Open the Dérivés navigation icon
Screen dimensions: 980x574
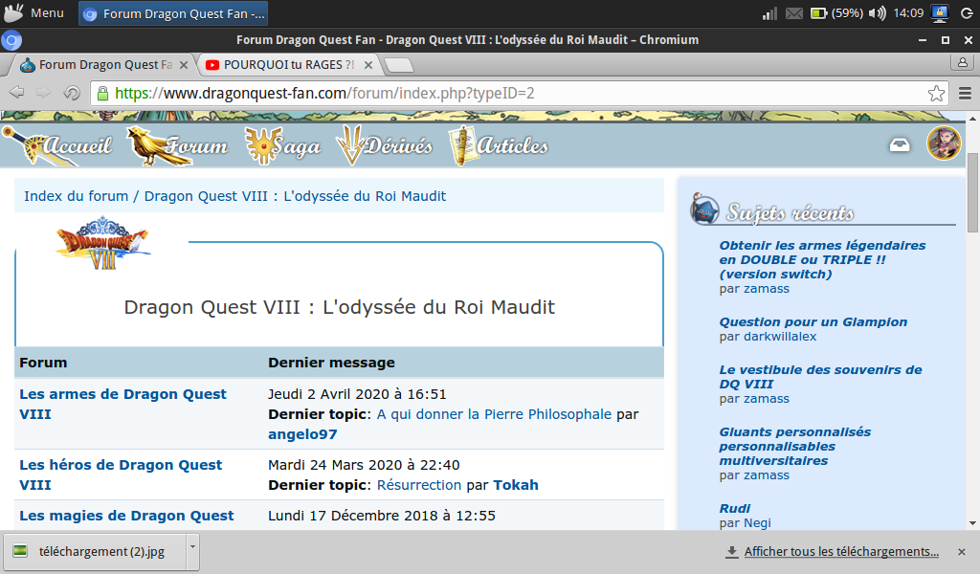pos(385,145)
